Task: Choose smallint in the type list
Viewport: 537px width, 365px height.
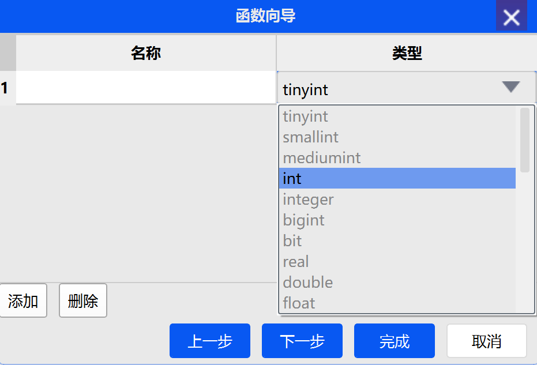Action: pyautogui.click(x=397, y=137)
